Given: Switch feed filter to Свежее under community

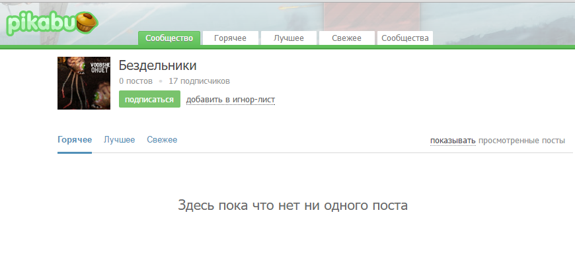Looking at the screenshot, I should tap(162, 139).
